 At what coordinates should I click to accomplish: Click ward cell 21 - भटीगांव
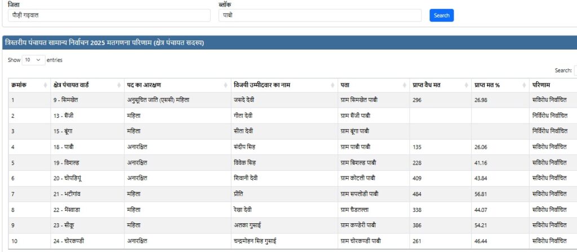pyautogui.click(x=68, y=194)
